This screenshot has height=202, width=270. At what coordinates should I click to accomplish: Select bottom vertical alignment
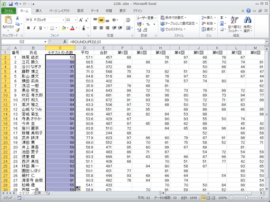[108, 20]
